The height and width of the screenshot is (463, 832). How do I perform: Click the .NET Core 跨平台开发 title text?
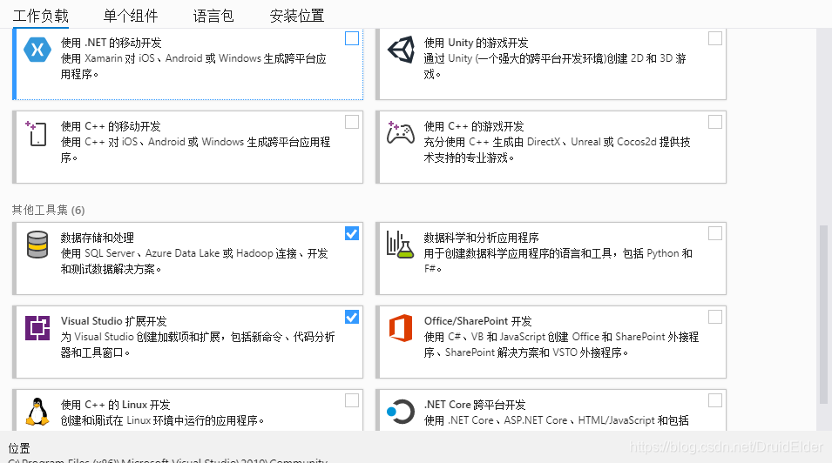coord(474,405)
